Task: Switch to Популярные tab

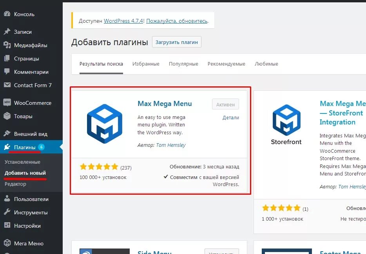Action: click(183, 64)
